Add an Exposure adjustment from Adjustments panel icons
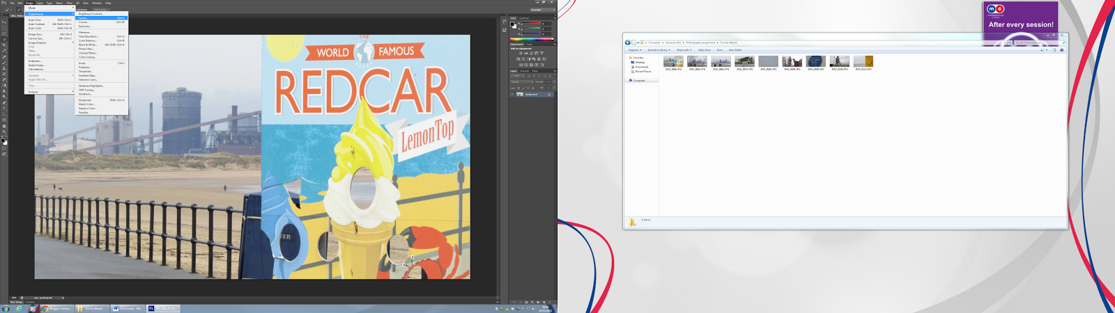The image size is (1115, 313). tap(537, 54)
